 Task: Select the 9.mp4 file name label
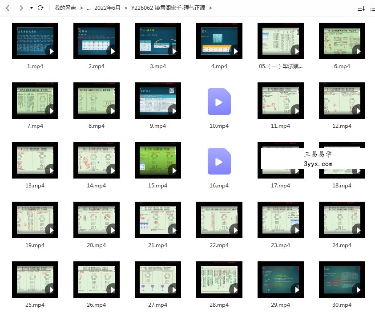(158, 126)
